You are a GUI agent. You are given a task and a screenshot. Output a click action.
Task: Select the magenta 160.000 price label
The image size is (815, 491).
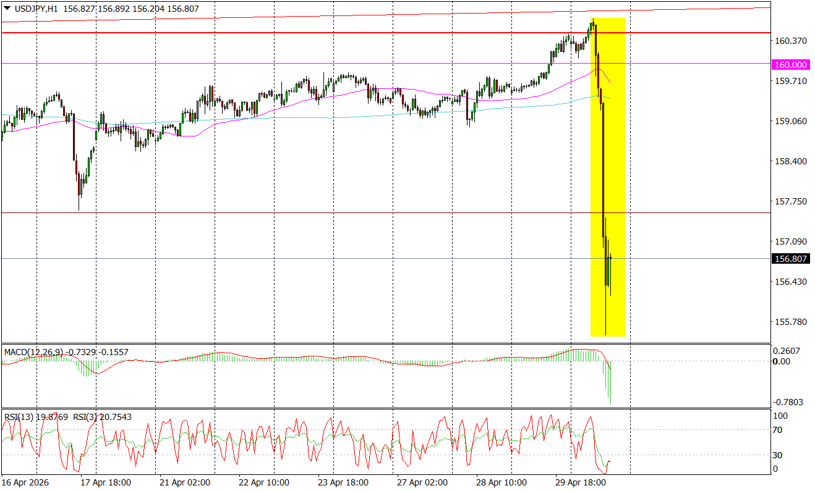coord(791,65)
